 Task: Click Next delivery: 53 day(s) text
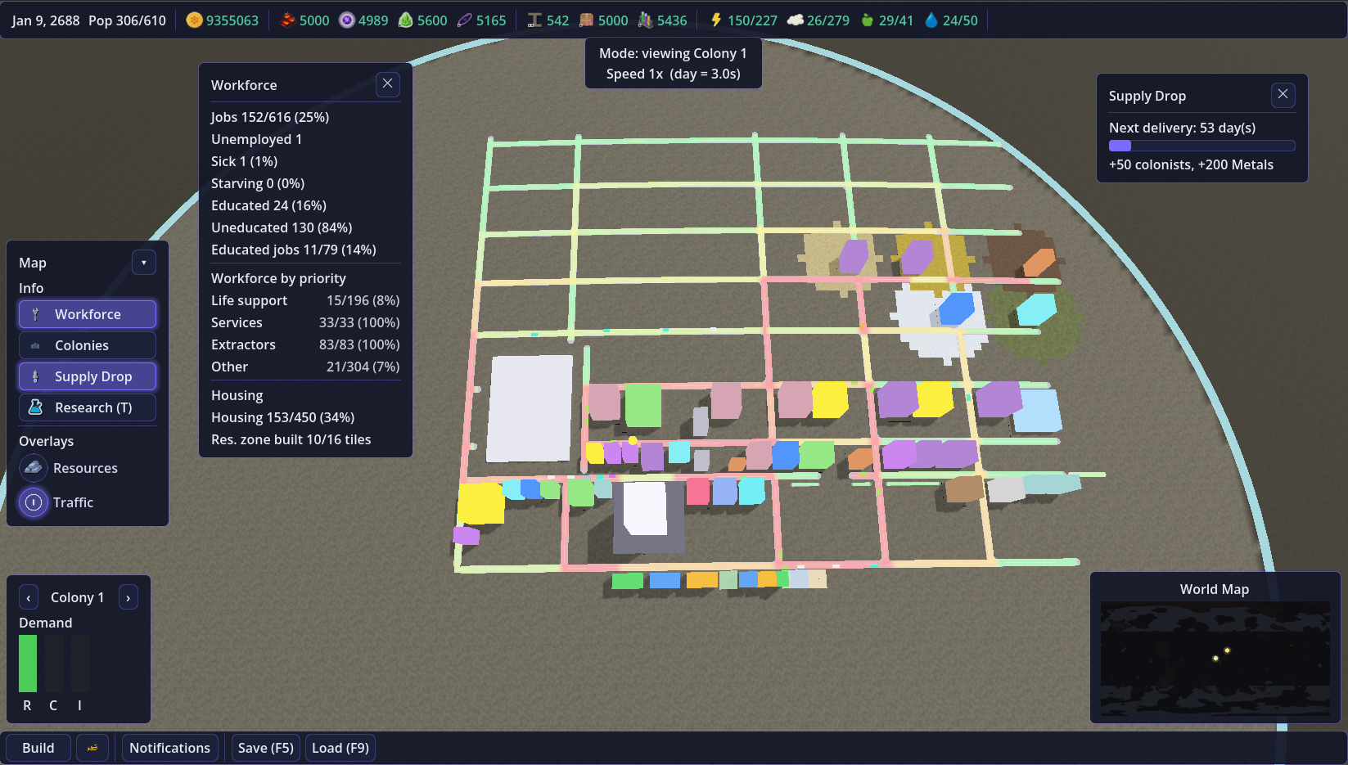1182,128
